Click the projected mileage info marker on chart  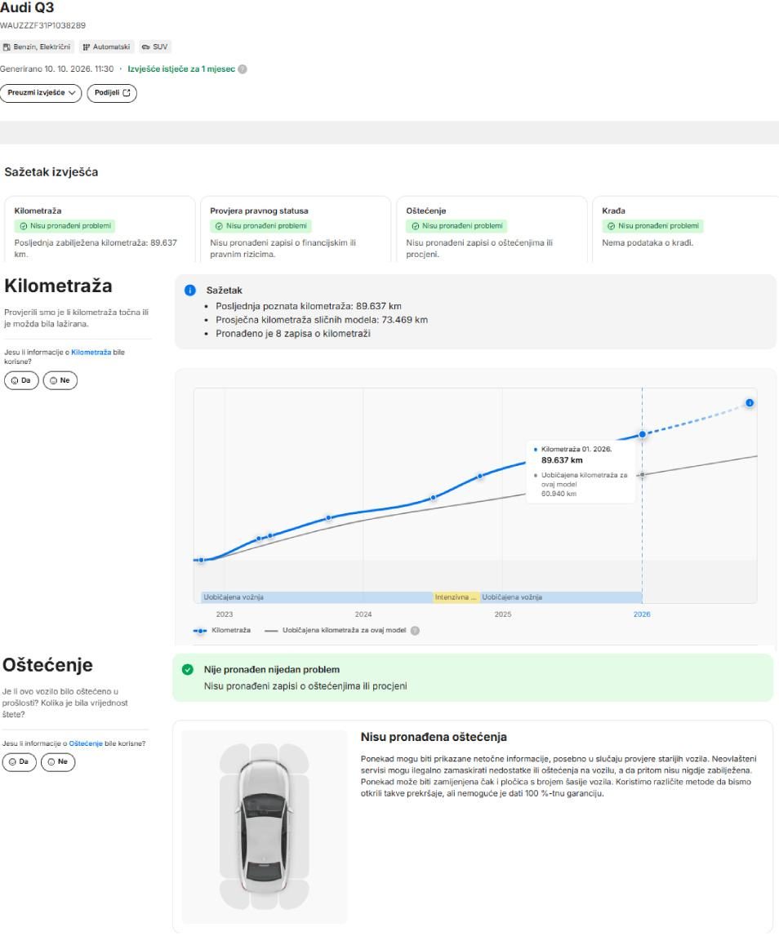750,402
